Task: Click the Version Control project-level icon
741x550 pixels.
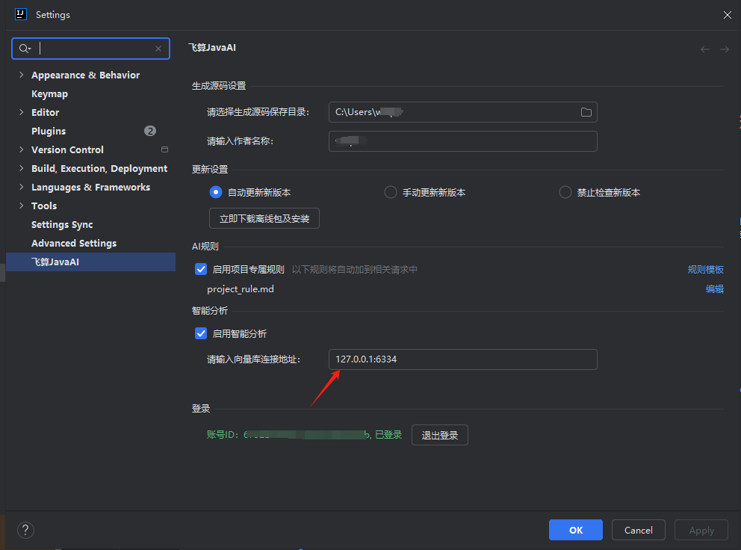Action: pyautogui.click(x=164, y=149)
